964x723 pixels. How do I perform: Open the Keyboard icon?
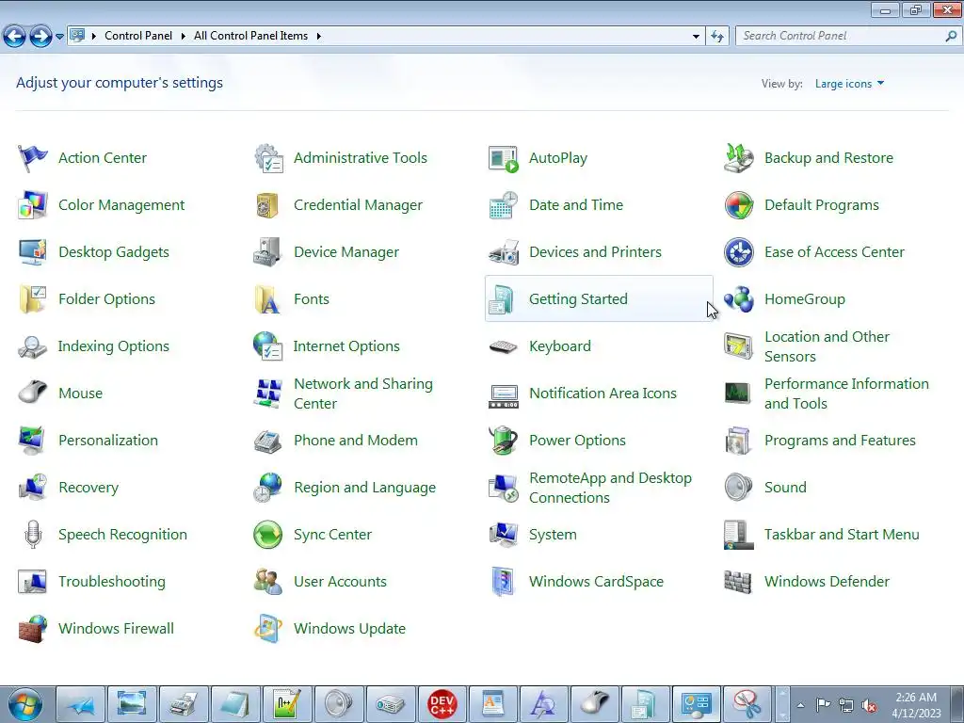504,346
